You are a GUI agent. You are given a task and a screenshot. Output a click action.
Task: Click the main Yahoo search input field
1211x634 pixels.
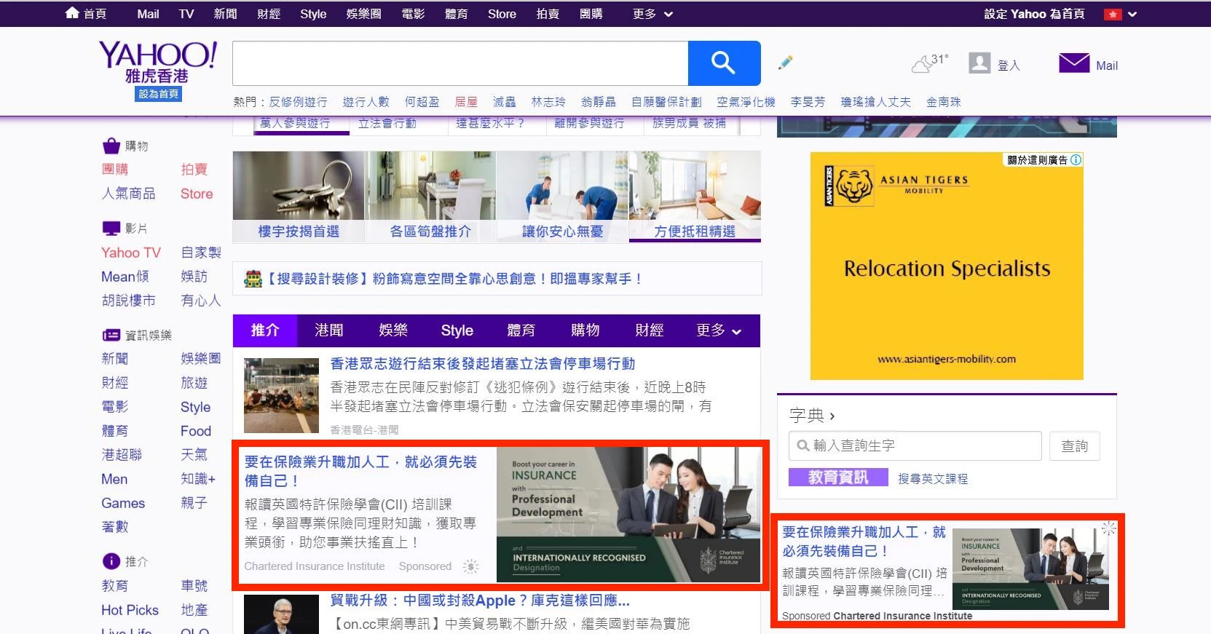[459, 63]
